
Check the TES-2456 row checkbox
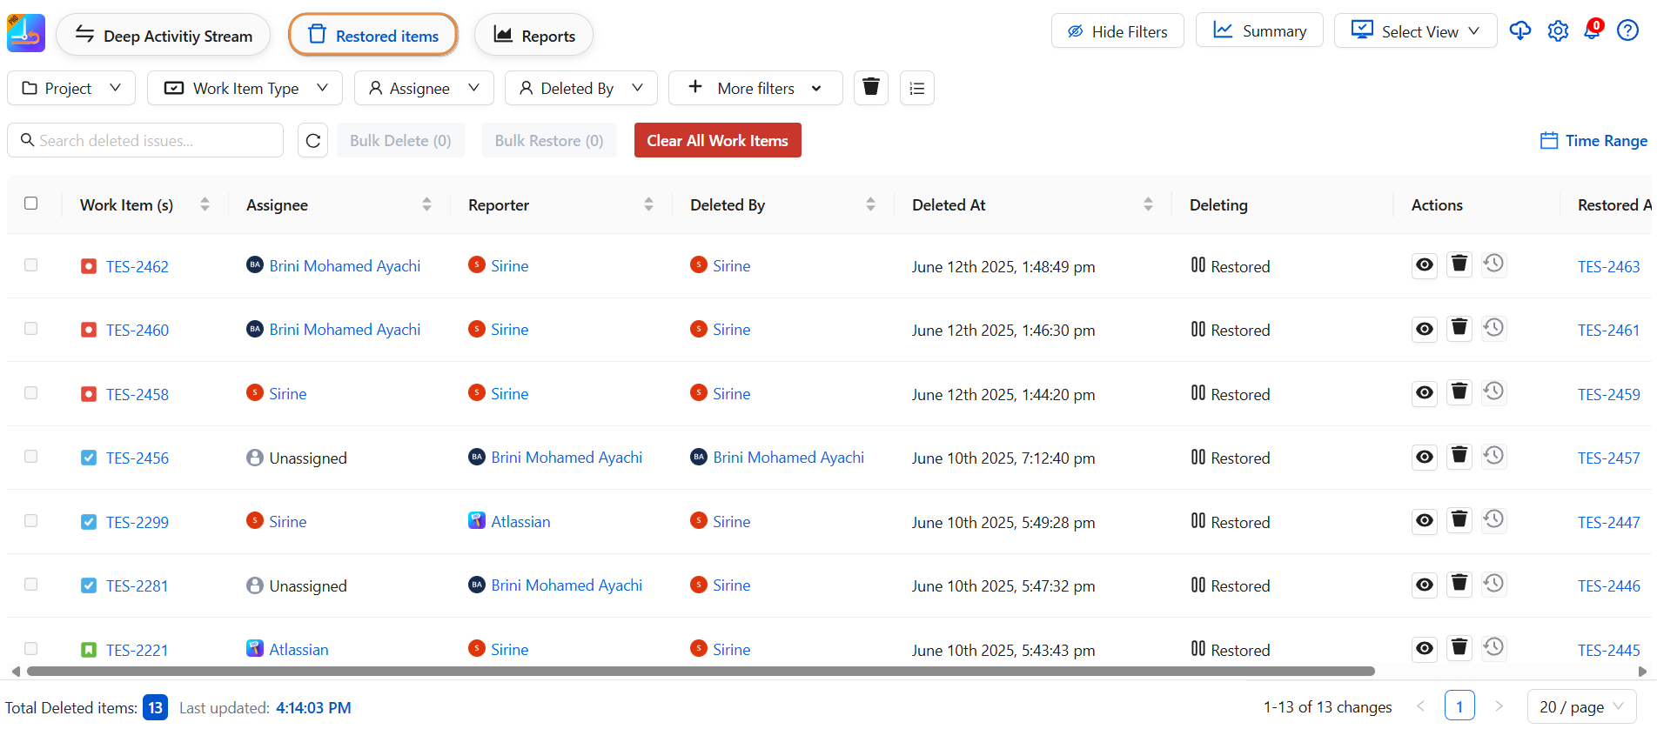(x=31, y=457)
